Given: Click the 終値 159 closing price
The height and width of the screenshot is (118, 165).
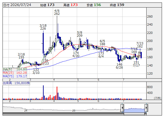Looking at the screenshot, I should [117, 5].
